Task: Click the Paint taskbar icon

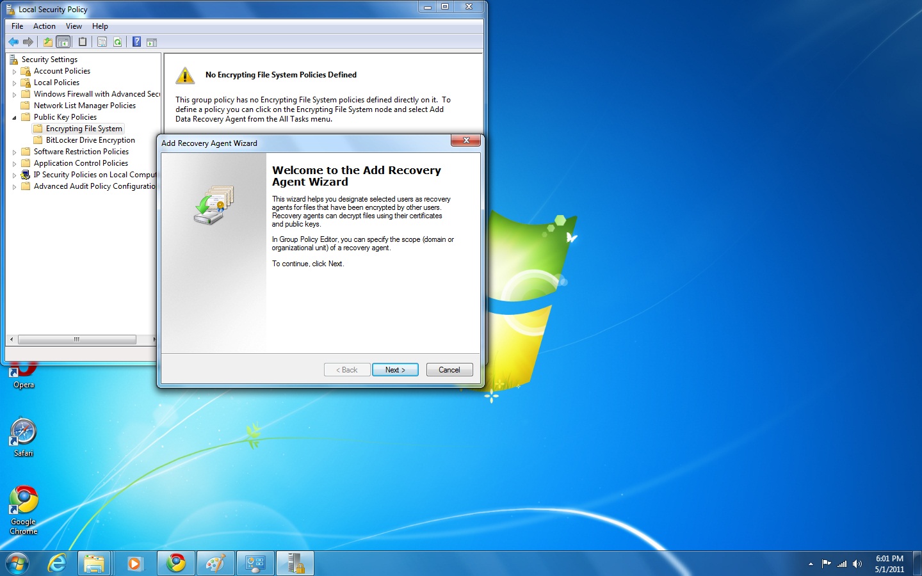Action: click(x=215, y=564)
